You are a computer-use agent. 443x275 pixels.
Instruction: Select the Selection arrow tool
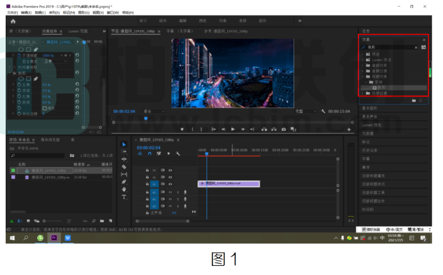[124, 144]
